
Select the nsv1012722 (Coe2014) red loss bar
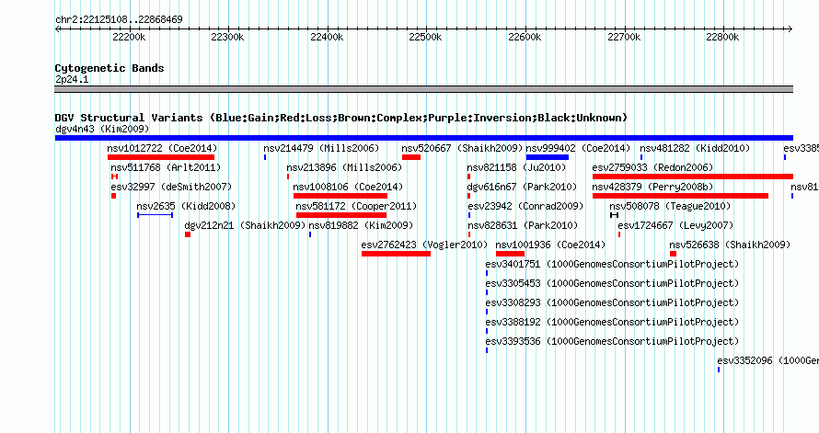coord(161,157)
